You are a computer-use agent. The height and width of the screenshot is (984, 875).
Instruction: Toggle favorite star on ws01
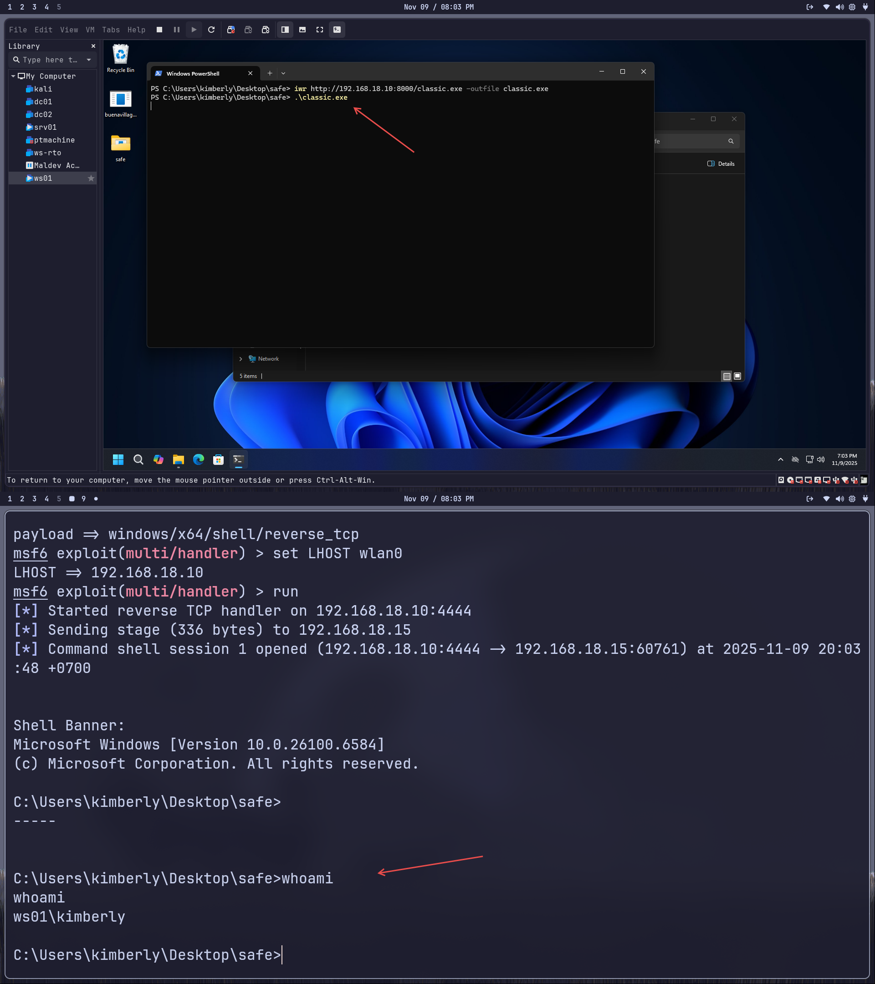click(91, 178)
